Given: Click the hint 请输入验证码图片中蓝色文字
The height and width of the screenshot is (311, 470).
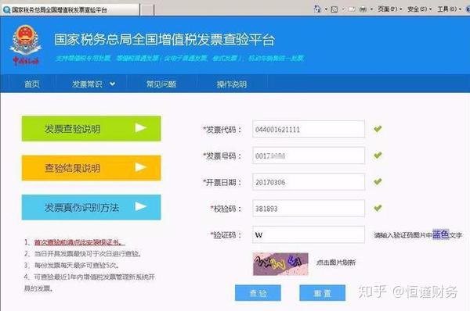Looking at the screenshot, I should click(418, 234).
